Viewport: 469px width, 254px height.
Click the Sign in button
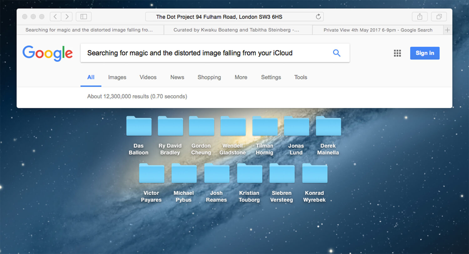point(425,53)
